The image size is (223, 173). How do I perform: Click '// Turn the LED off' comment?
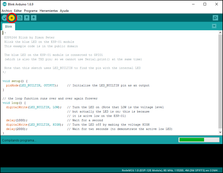click(x=108, y=125)
